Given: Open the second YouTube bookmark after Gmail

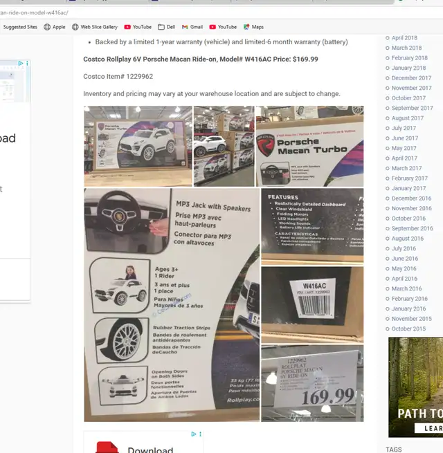Looking at the screenshot, I should 223,27.
